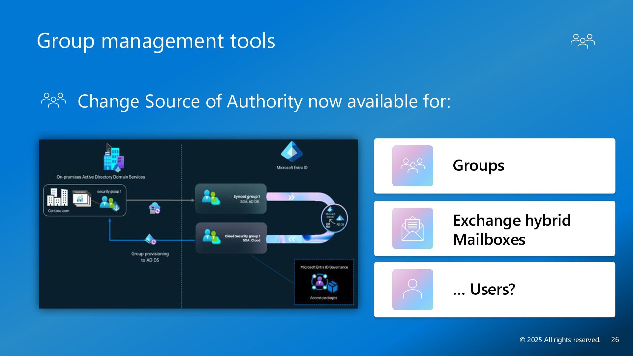This screenshot has width=633, height=356.
Task: Click the security group 1 label
Action: (x=109, y=192)
